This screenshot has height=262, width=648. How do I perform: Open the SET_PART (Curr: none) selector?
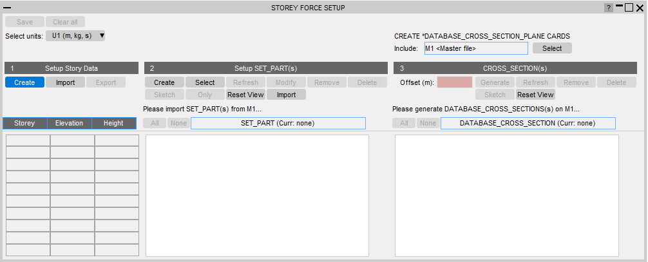click(x=278, y=123)
